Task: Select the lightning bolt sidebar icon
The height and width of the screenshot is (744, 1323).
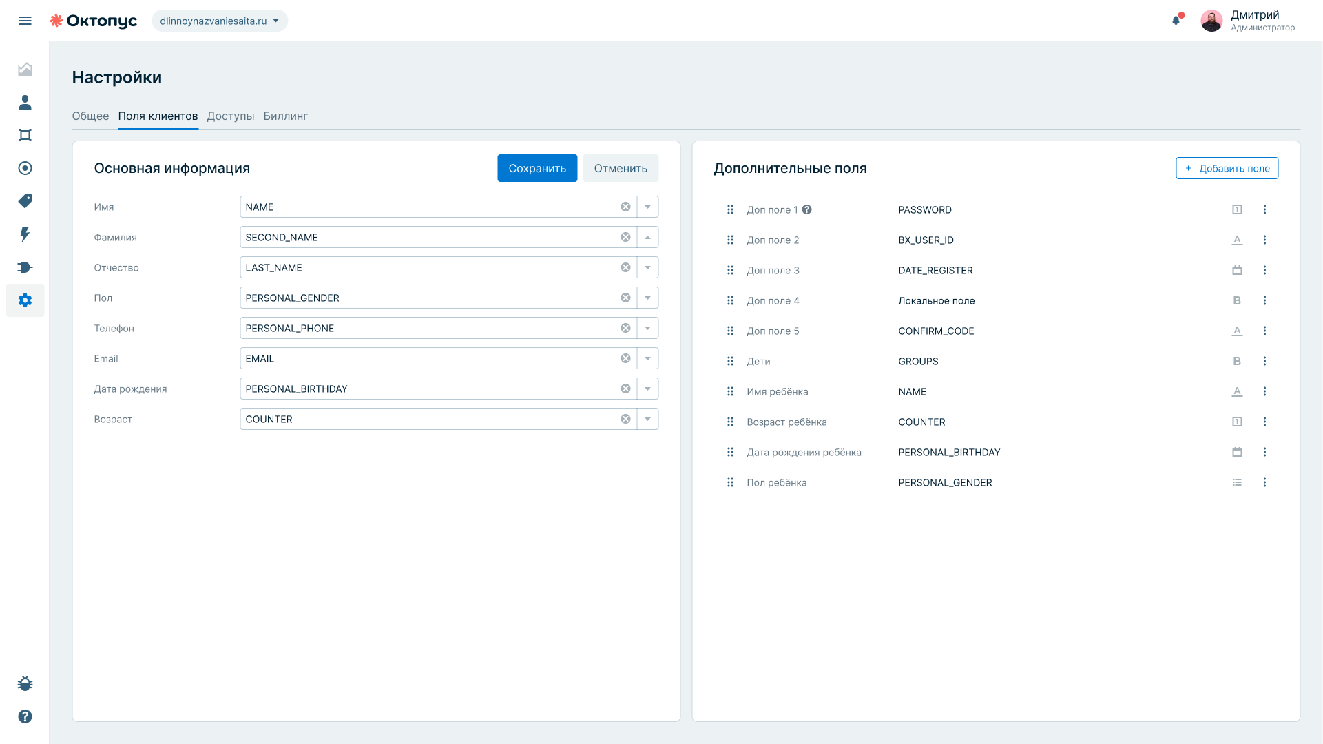Action: [25, 234]
